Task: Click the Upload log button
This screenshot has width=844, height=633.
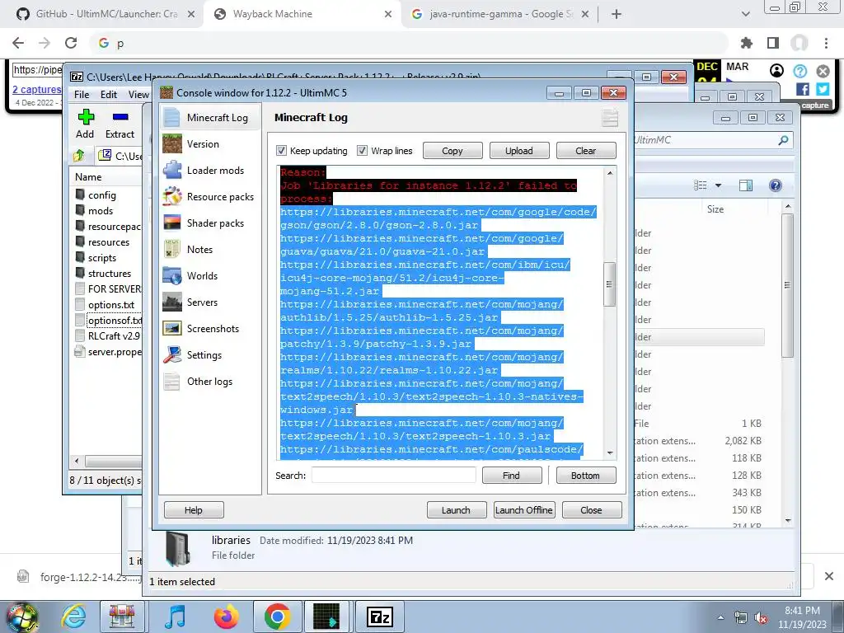Action: 519,151
